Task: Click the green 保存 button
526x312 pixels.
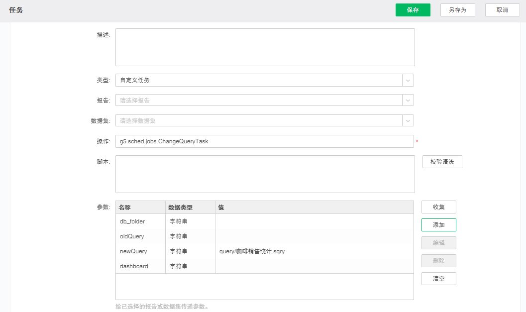Action: point(413,10)
